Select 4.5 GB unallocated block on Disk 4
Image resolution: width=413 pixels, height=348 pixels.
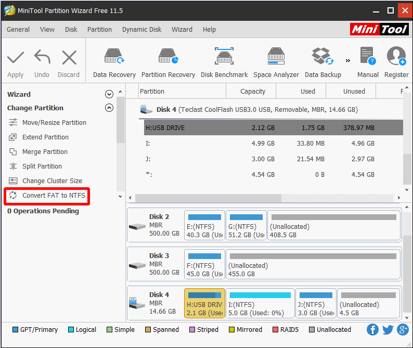(x=368, y=303)
